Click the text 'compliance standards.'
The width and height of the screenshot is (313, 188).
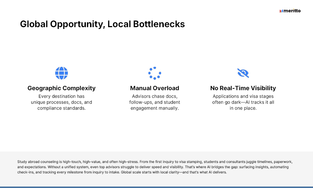(x=62, y=108)
